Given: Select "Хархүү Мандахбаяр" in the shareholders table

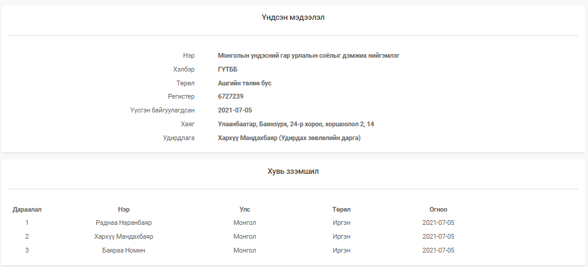Looking at the screenshot, I should (x=124, y=236).
